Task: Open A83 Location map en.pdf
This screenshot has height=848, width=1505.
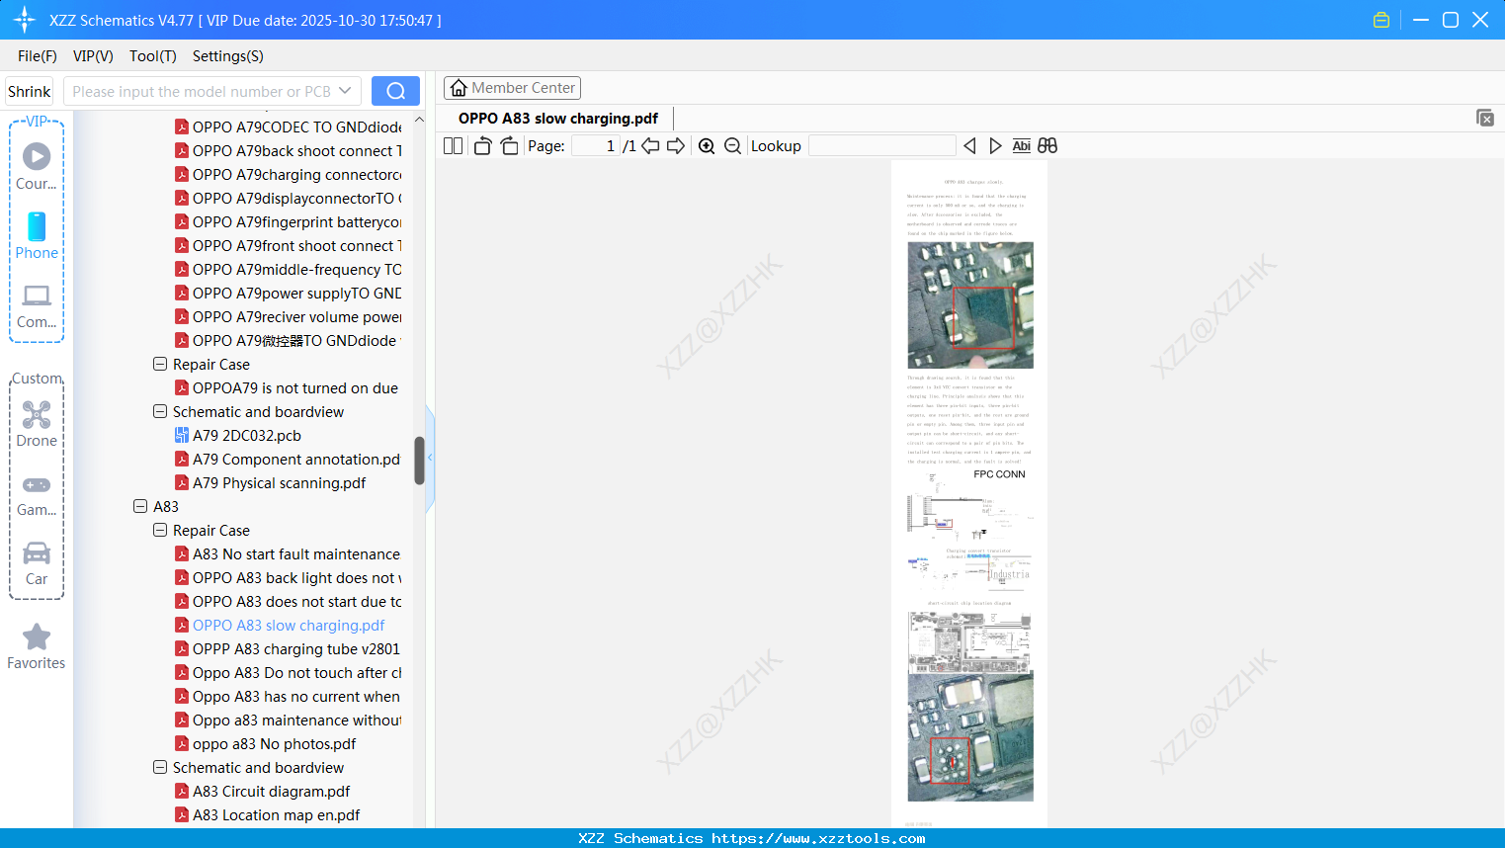Action: [x=267, y=815]
